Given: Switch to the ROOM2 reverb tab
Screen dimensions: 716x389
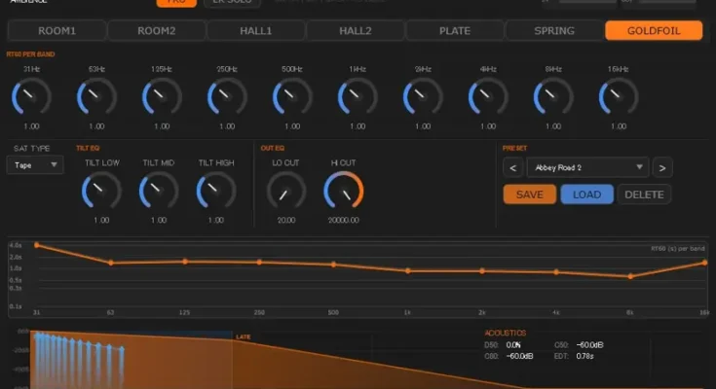Looking at the screenshot, I should (x=156, y=30).
